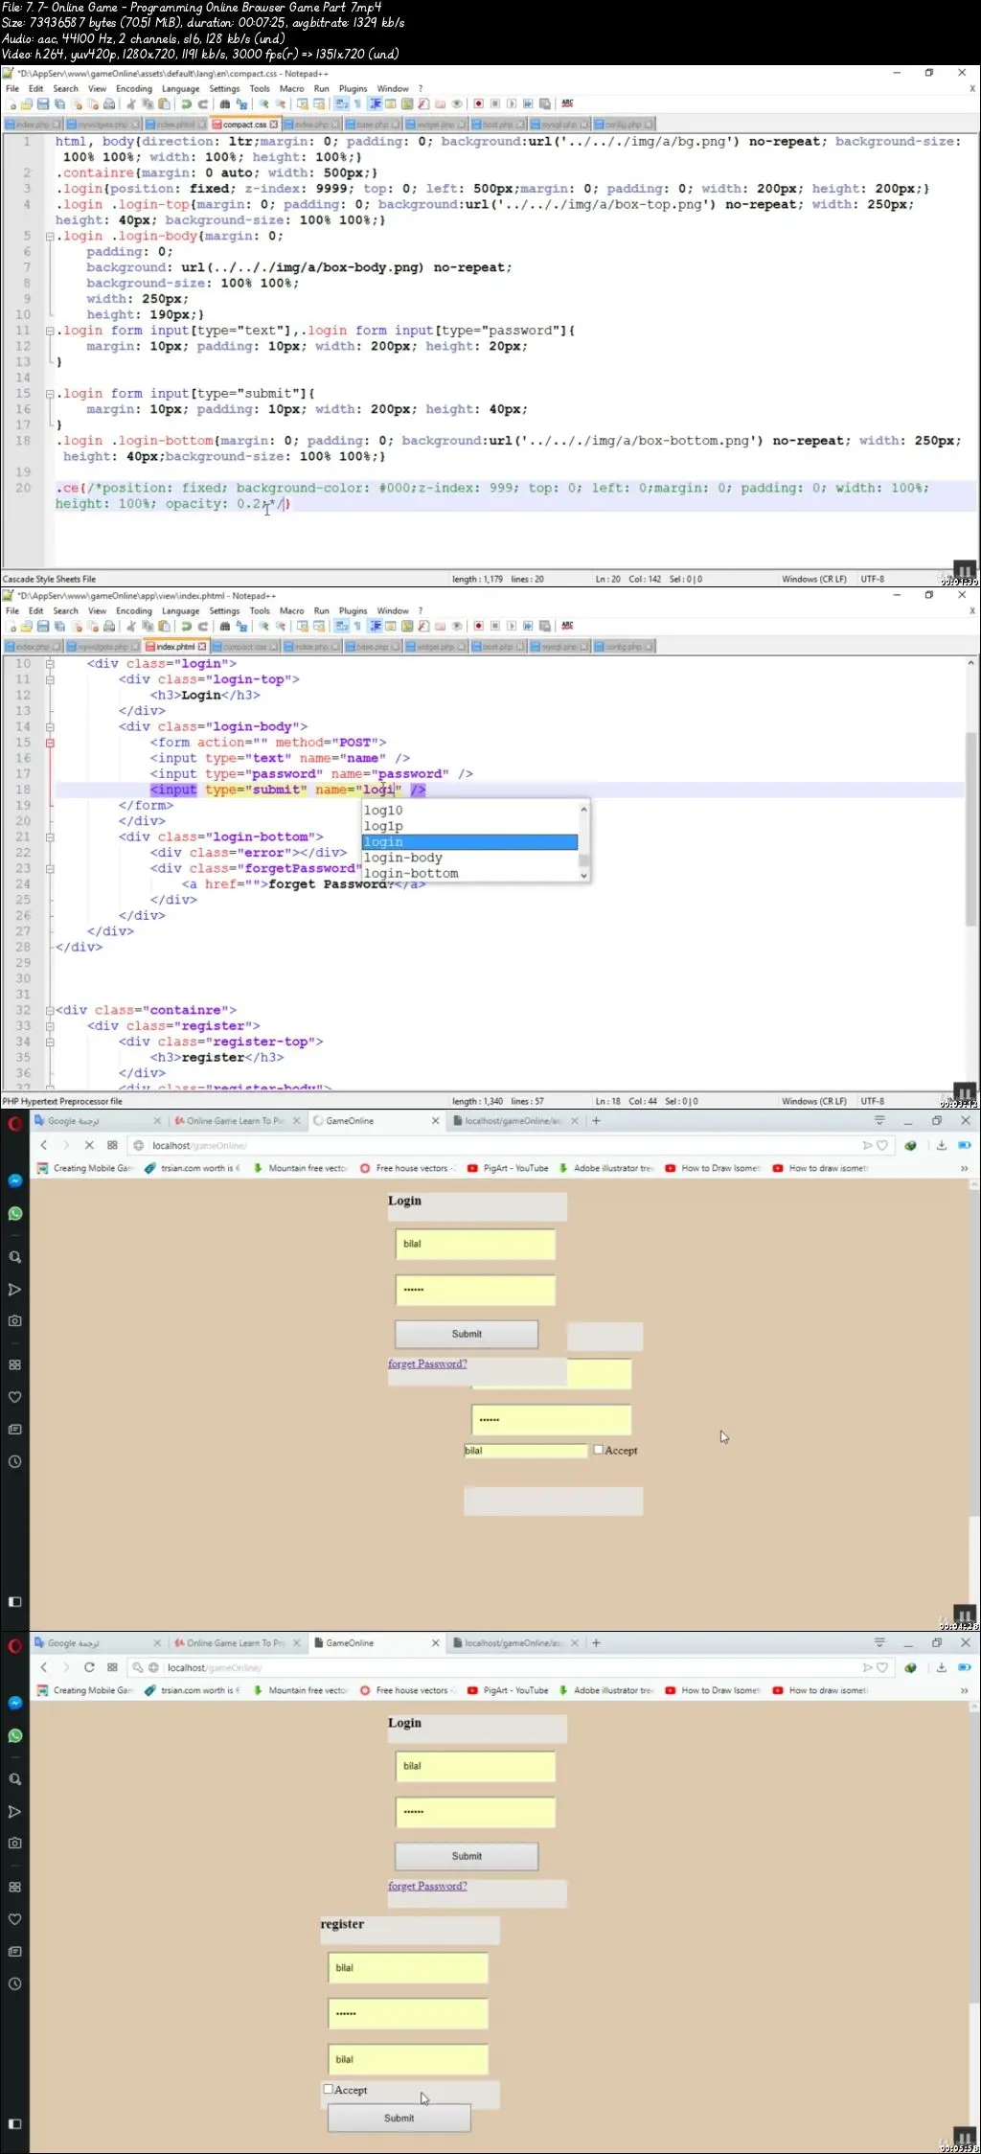Open WhatsApp in the loading browser's Opera sidebar
The width and height of the screenshot is (981, 2154).
tap(14, 1213)
